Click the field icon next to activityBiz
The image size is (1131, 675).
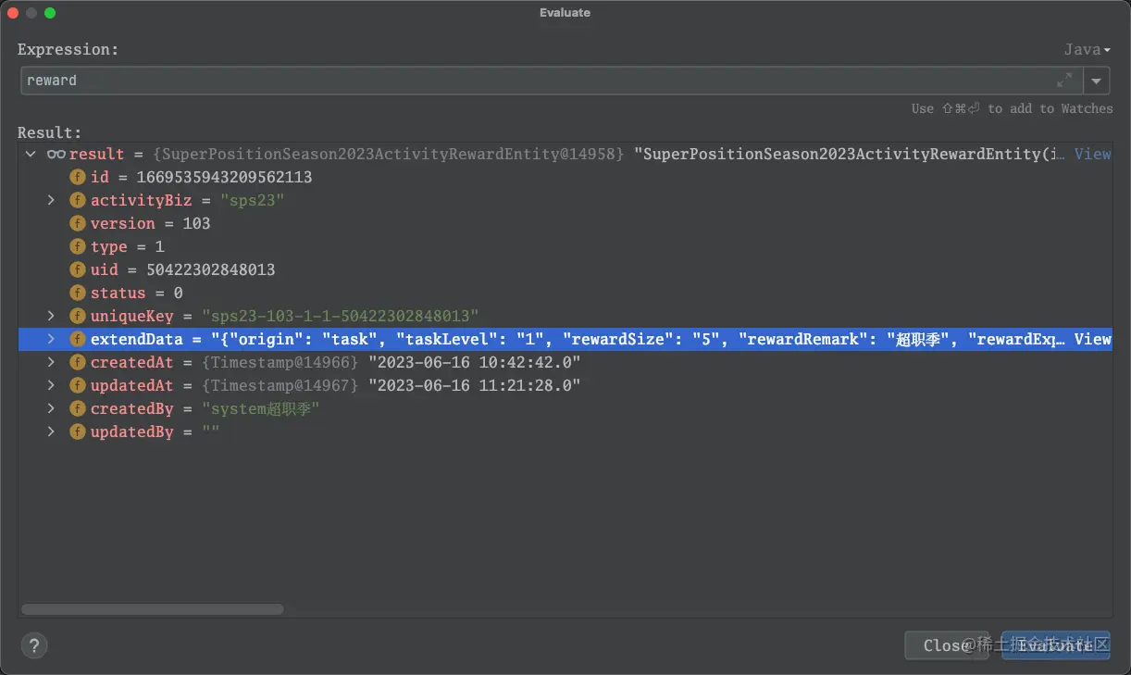click(78, 200)
